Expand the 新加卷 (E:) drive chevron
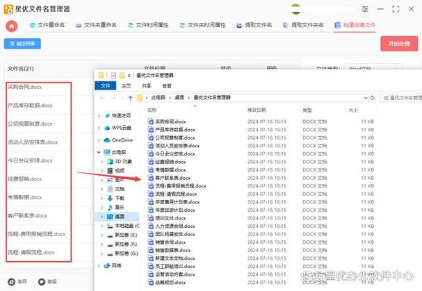Screen dimensions: 422x291 [102, 235]
